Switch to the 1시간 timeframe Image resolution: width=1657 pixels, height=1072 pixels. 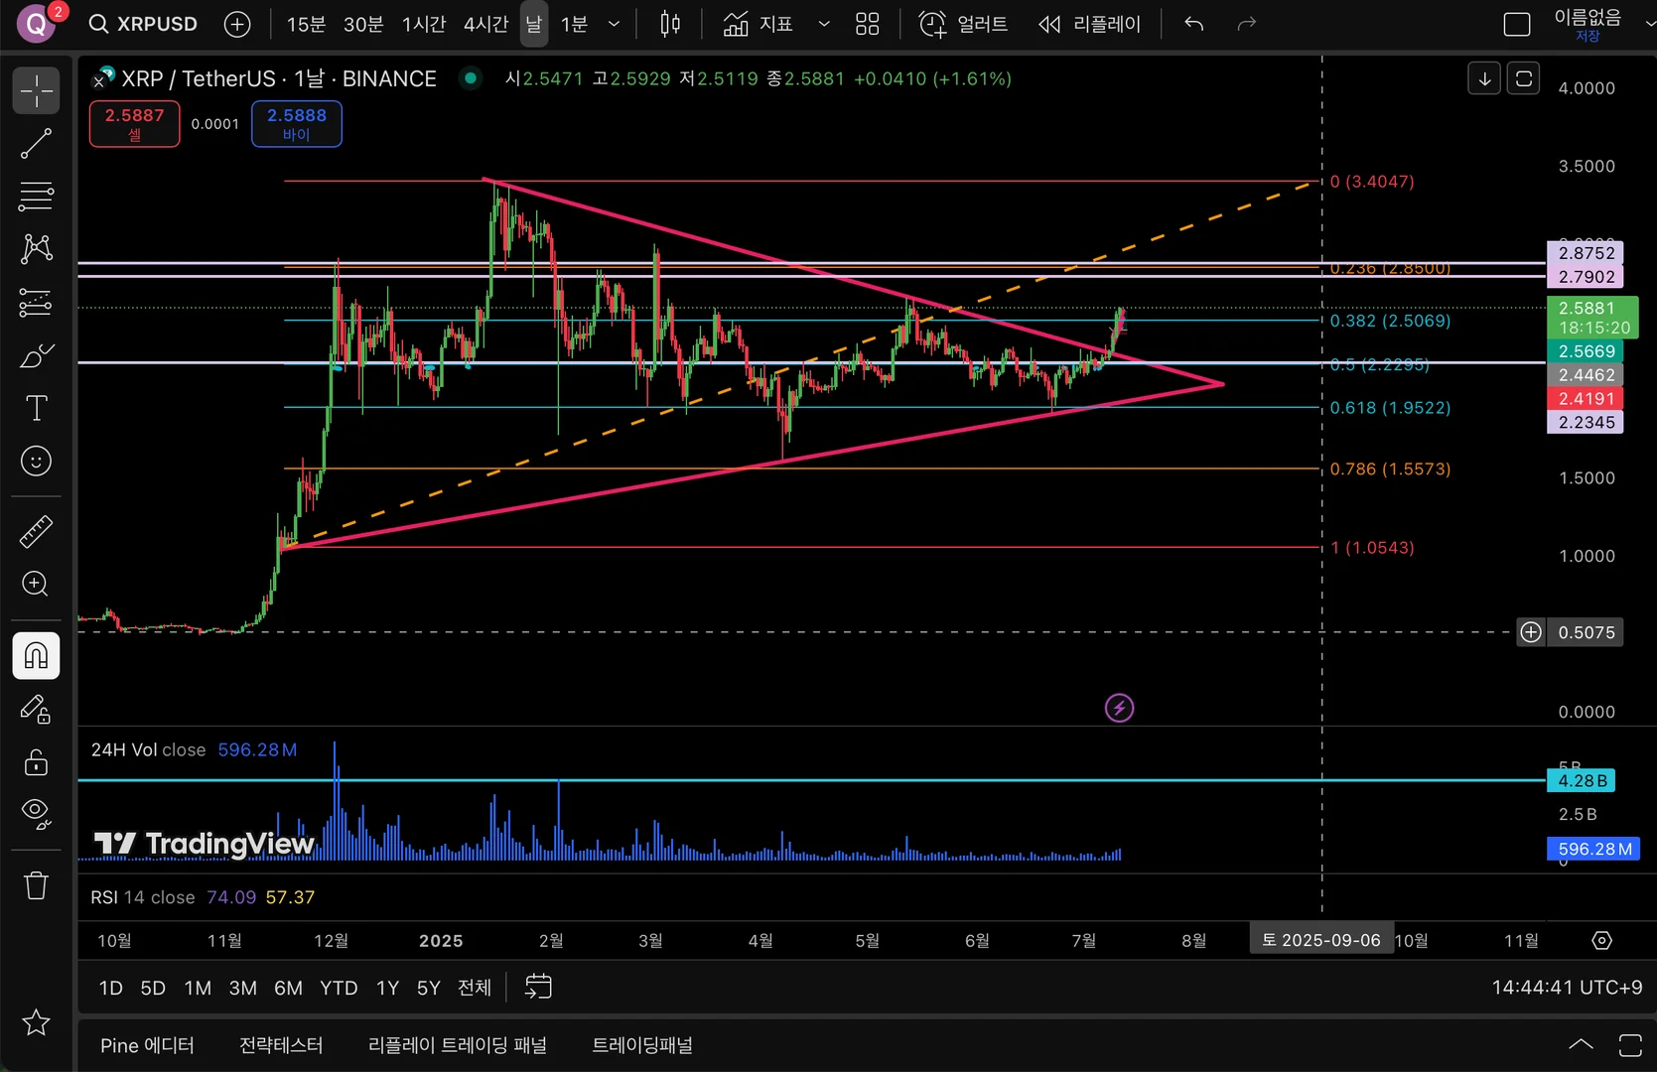click(424, 24)
